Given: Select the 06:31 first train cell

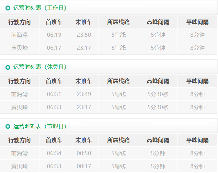Looking at the screenshot, I should [x=54, y=94].
